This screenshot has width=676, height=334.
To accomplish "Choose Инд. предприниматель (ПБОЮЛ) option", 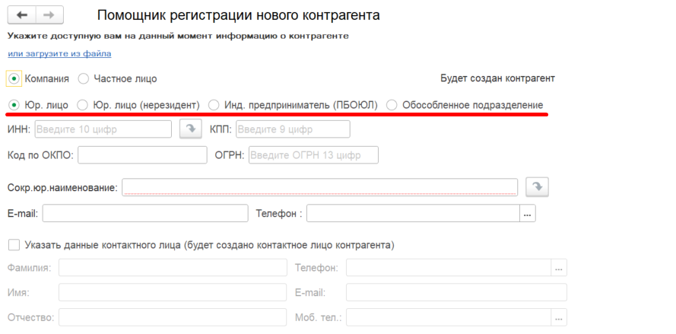I will [214, 105].
